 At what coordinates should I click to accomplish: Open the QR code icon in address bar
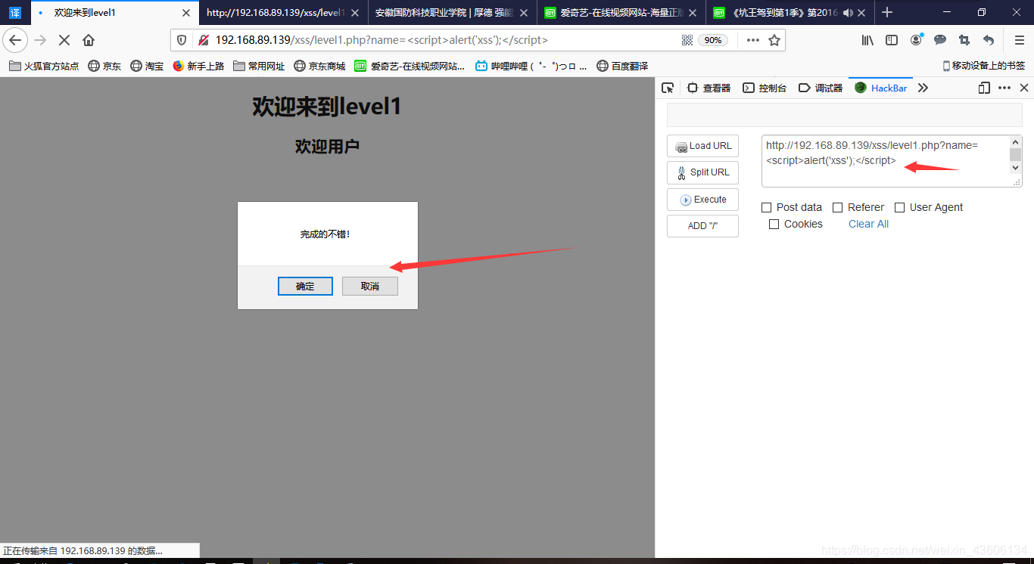pyautogui.click(x=687, y=40)
